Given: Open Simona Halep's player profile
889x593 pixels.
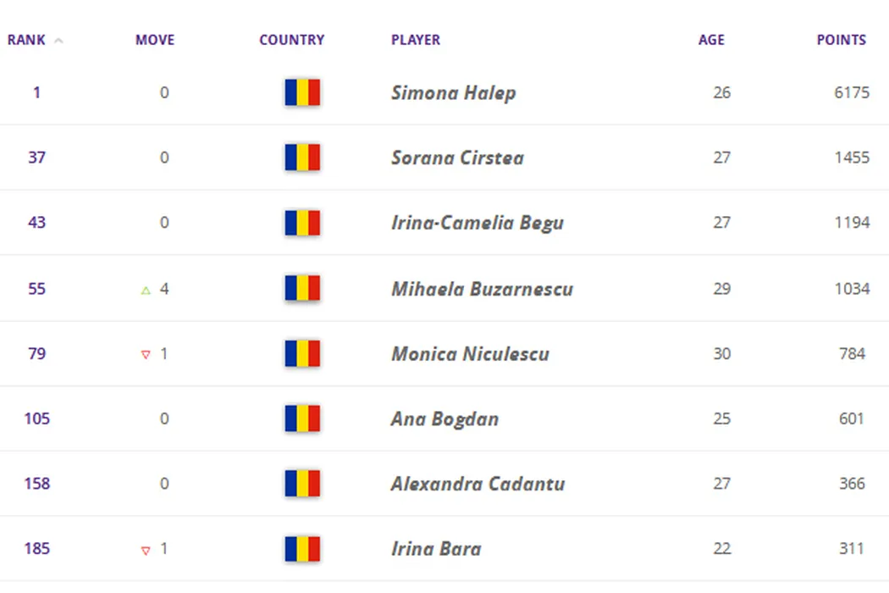Looking at the screenshot, I should click(453, 92).
